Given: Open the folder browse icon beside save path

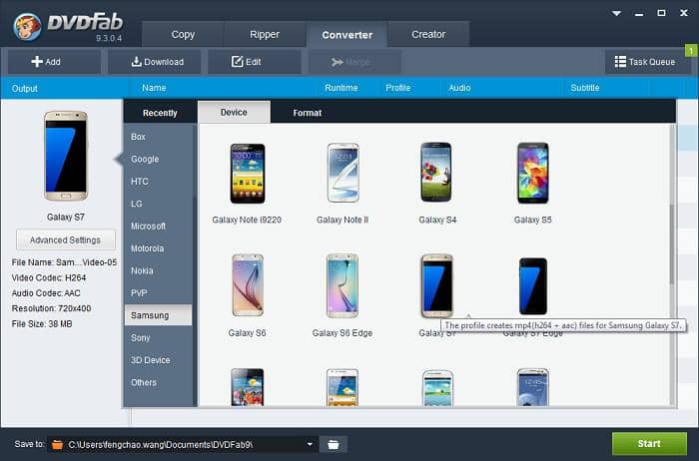Looking at the screenshot, I should click(333, 444).
